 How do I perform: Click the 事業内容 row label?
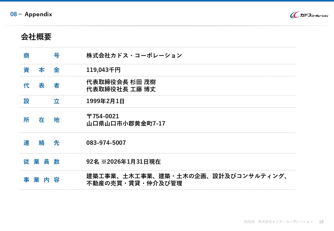pos(41,180)
